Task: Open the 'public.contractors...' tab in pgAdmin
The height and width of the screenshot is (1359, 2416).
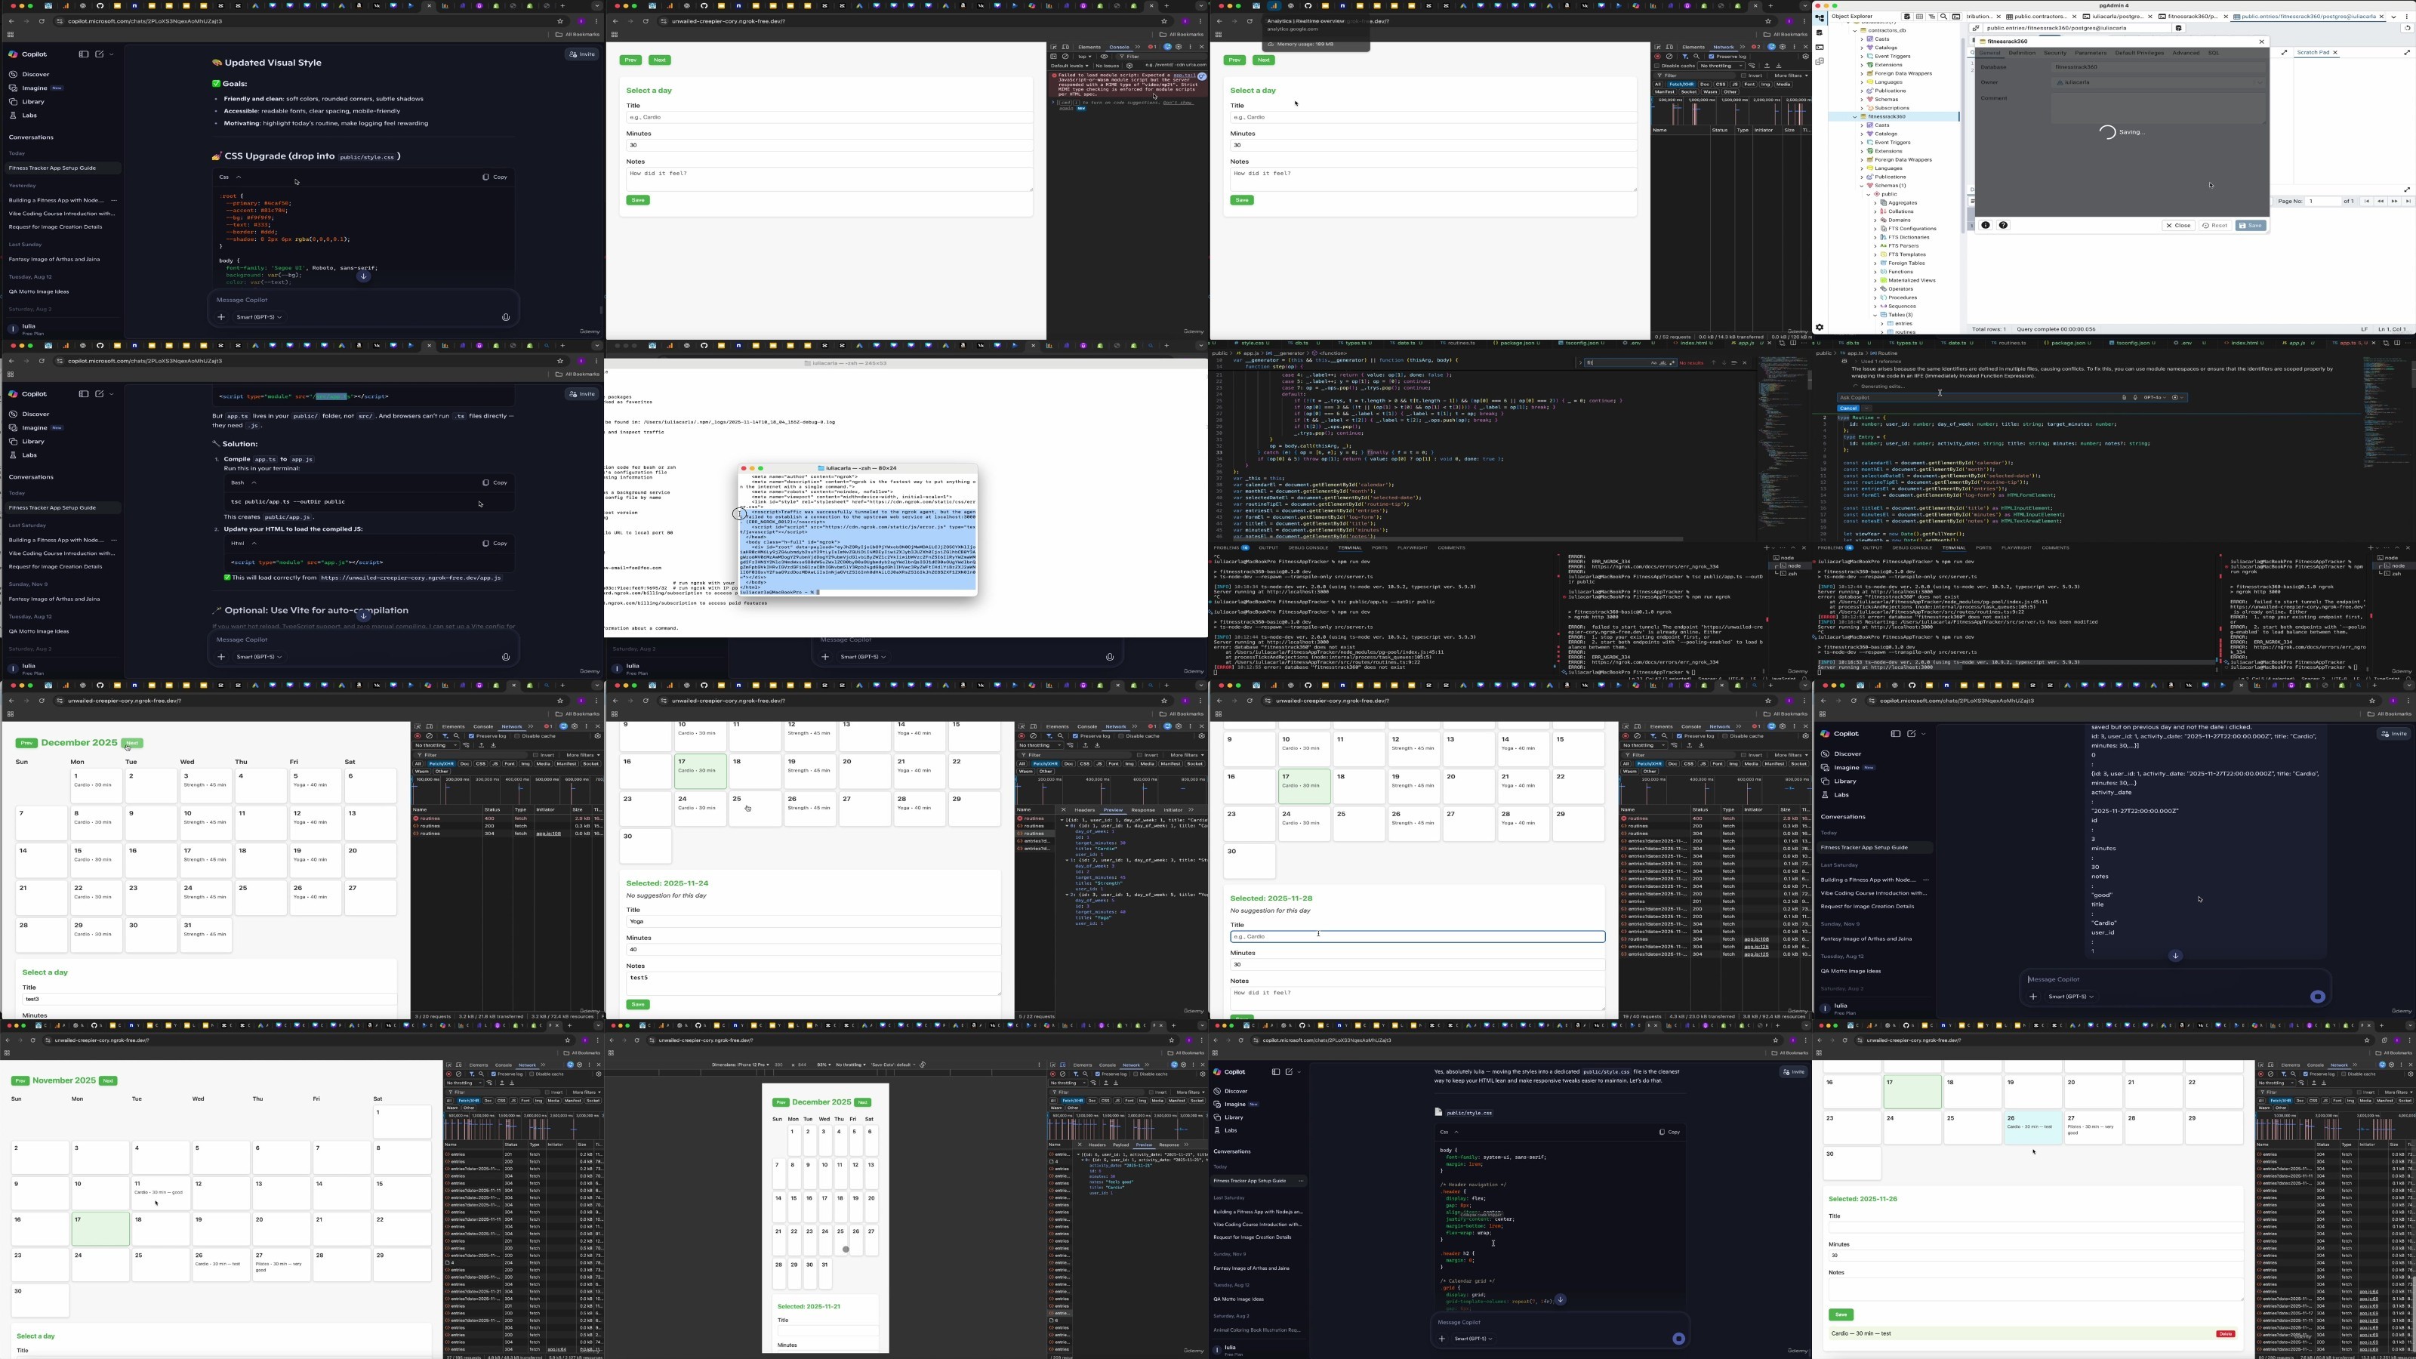Action: coord(2040,16)
